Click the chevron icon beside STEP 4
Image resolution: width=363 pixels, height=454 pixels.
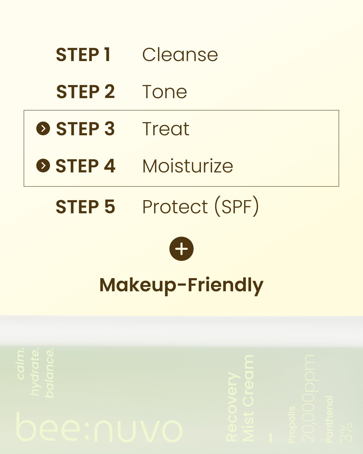click(x=43, y=165)
